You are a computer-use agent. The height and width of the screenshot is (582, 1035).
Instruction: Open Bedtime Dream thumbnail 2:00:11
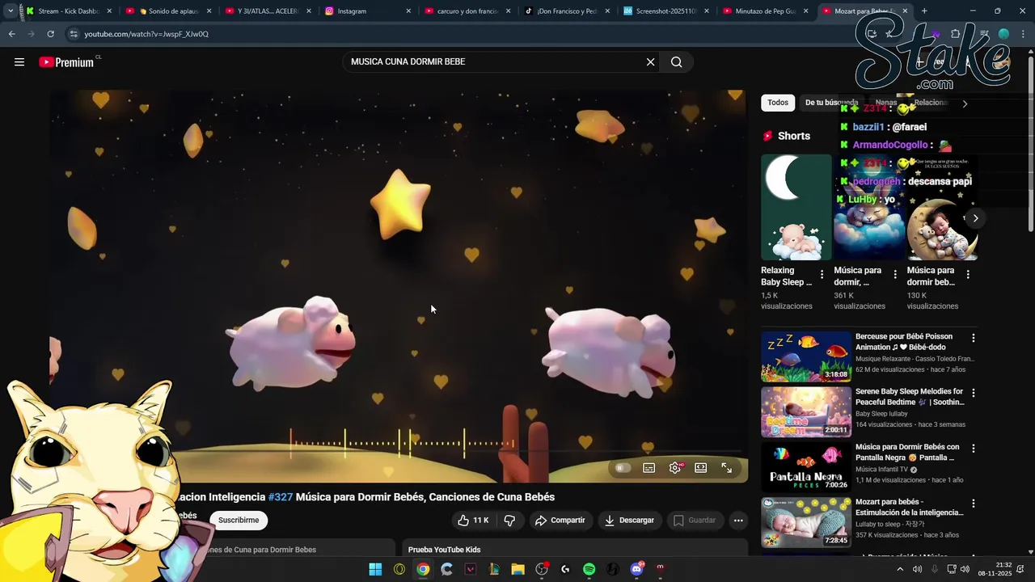coord(806,411)
